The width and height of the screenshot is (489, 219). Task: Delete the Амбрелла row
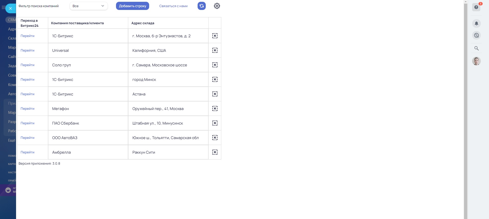pyautogui.click(x=215, y=152)
